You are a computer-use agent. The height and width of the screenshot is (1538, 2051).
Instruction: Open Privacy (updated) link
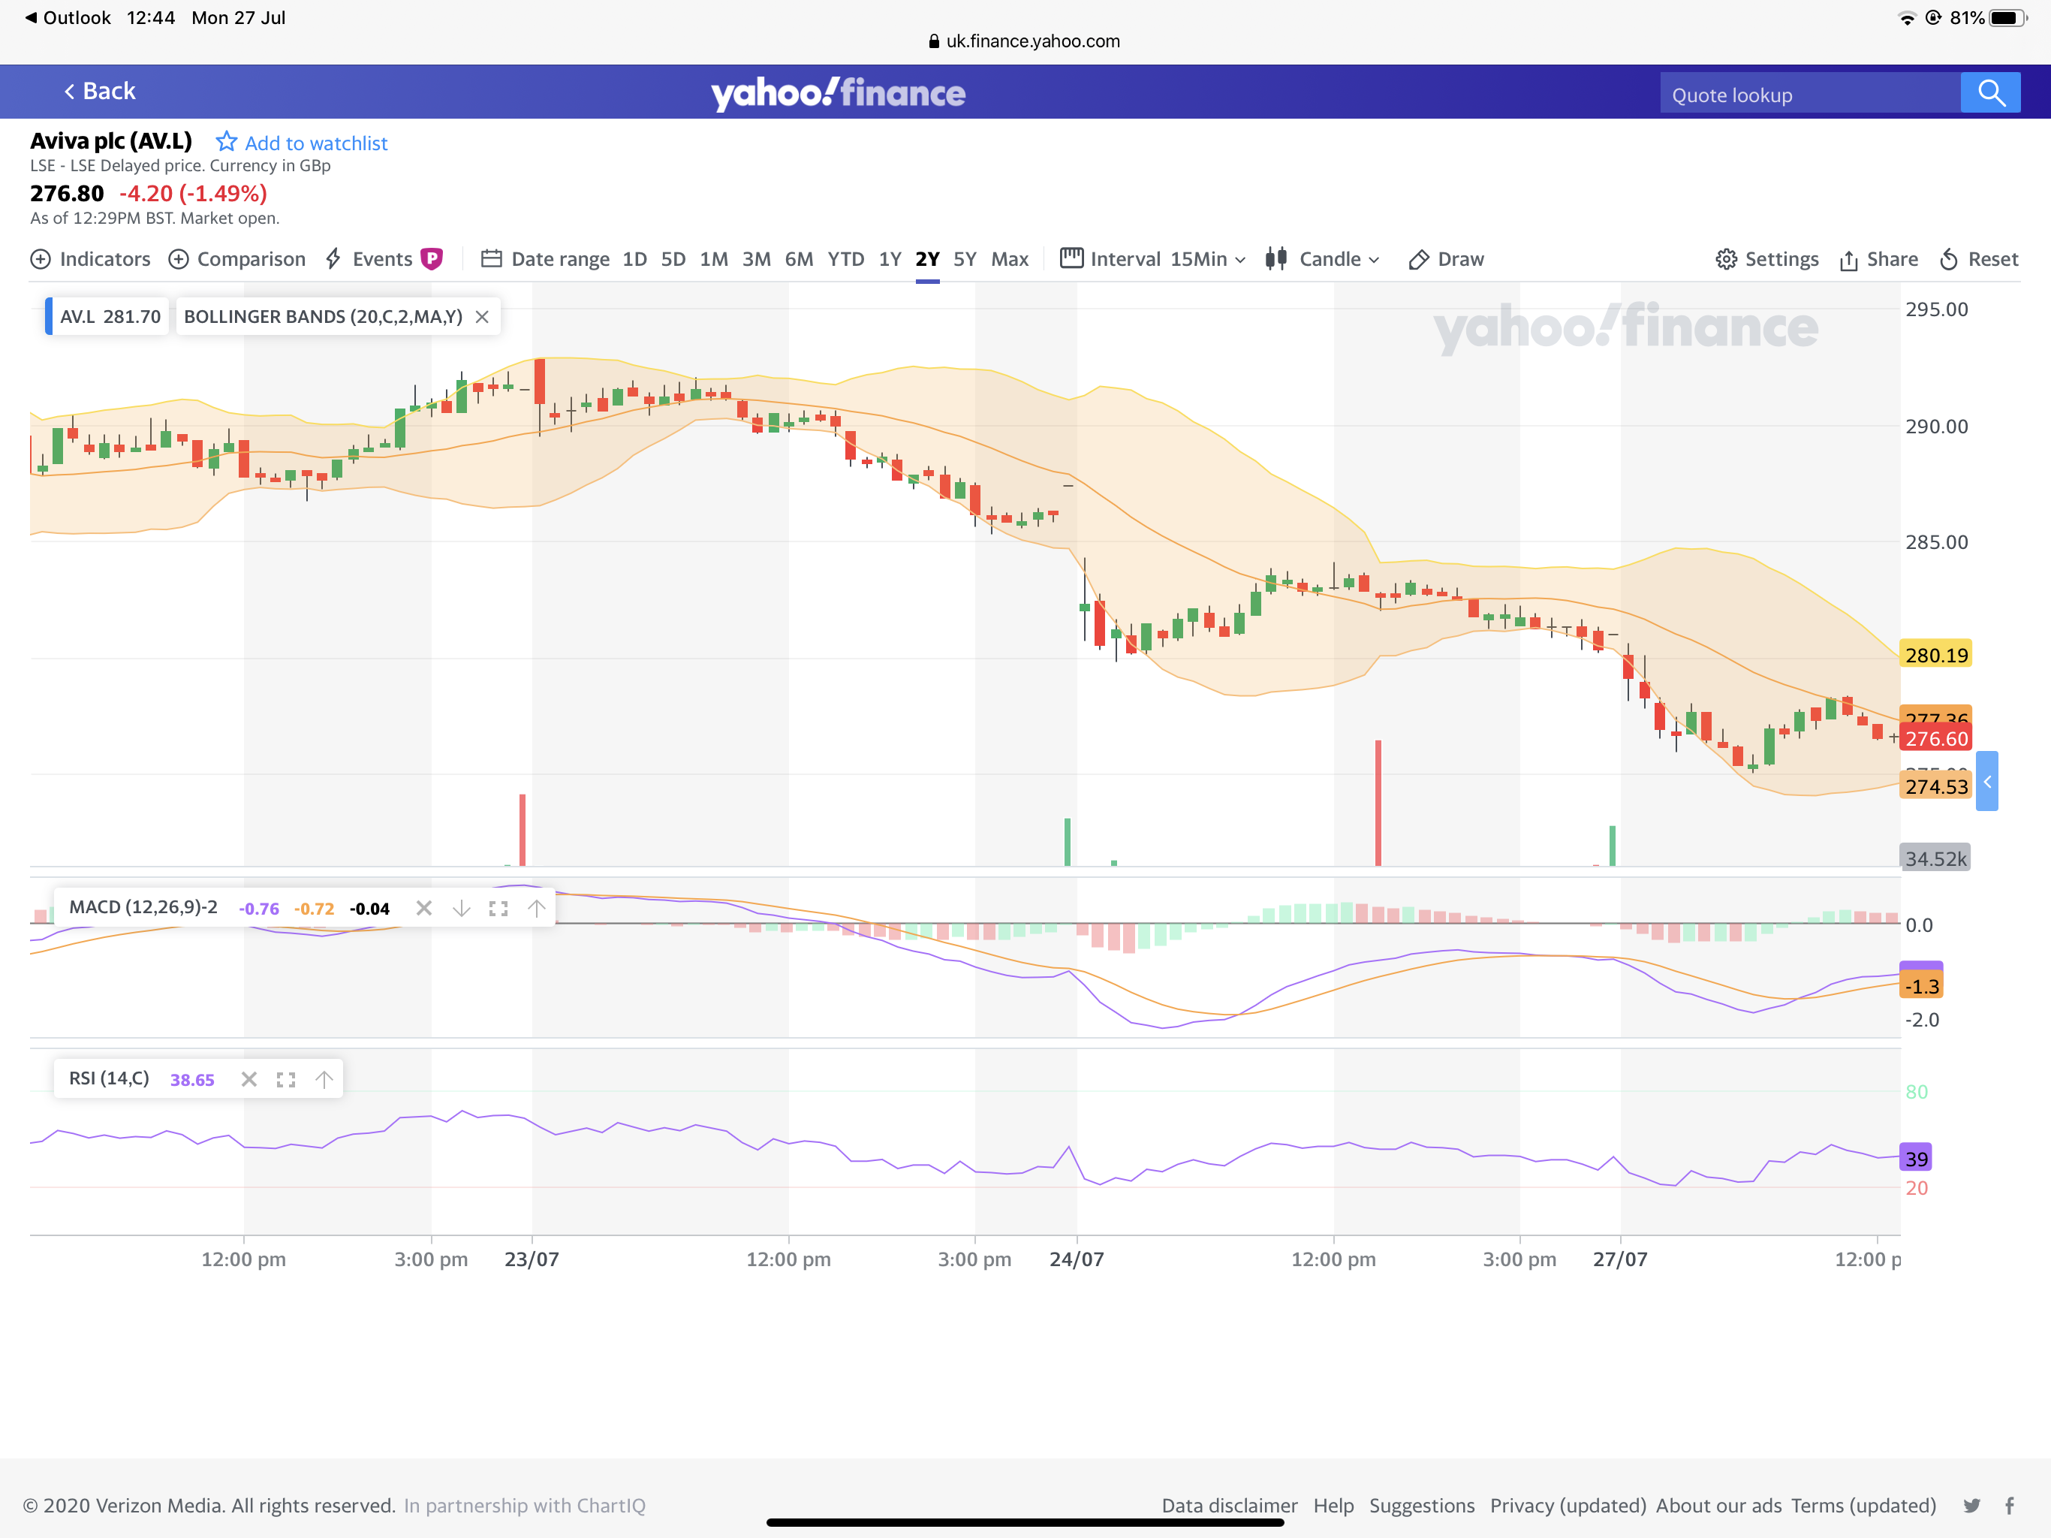click(1568, 1505)
